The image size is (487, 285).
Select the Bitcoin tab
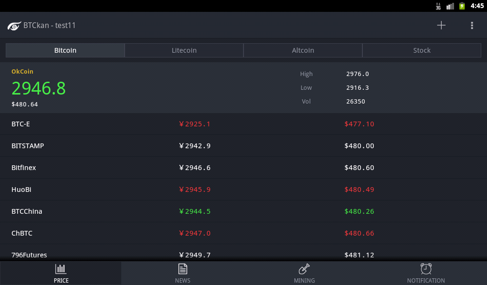(x=65, y=50)
